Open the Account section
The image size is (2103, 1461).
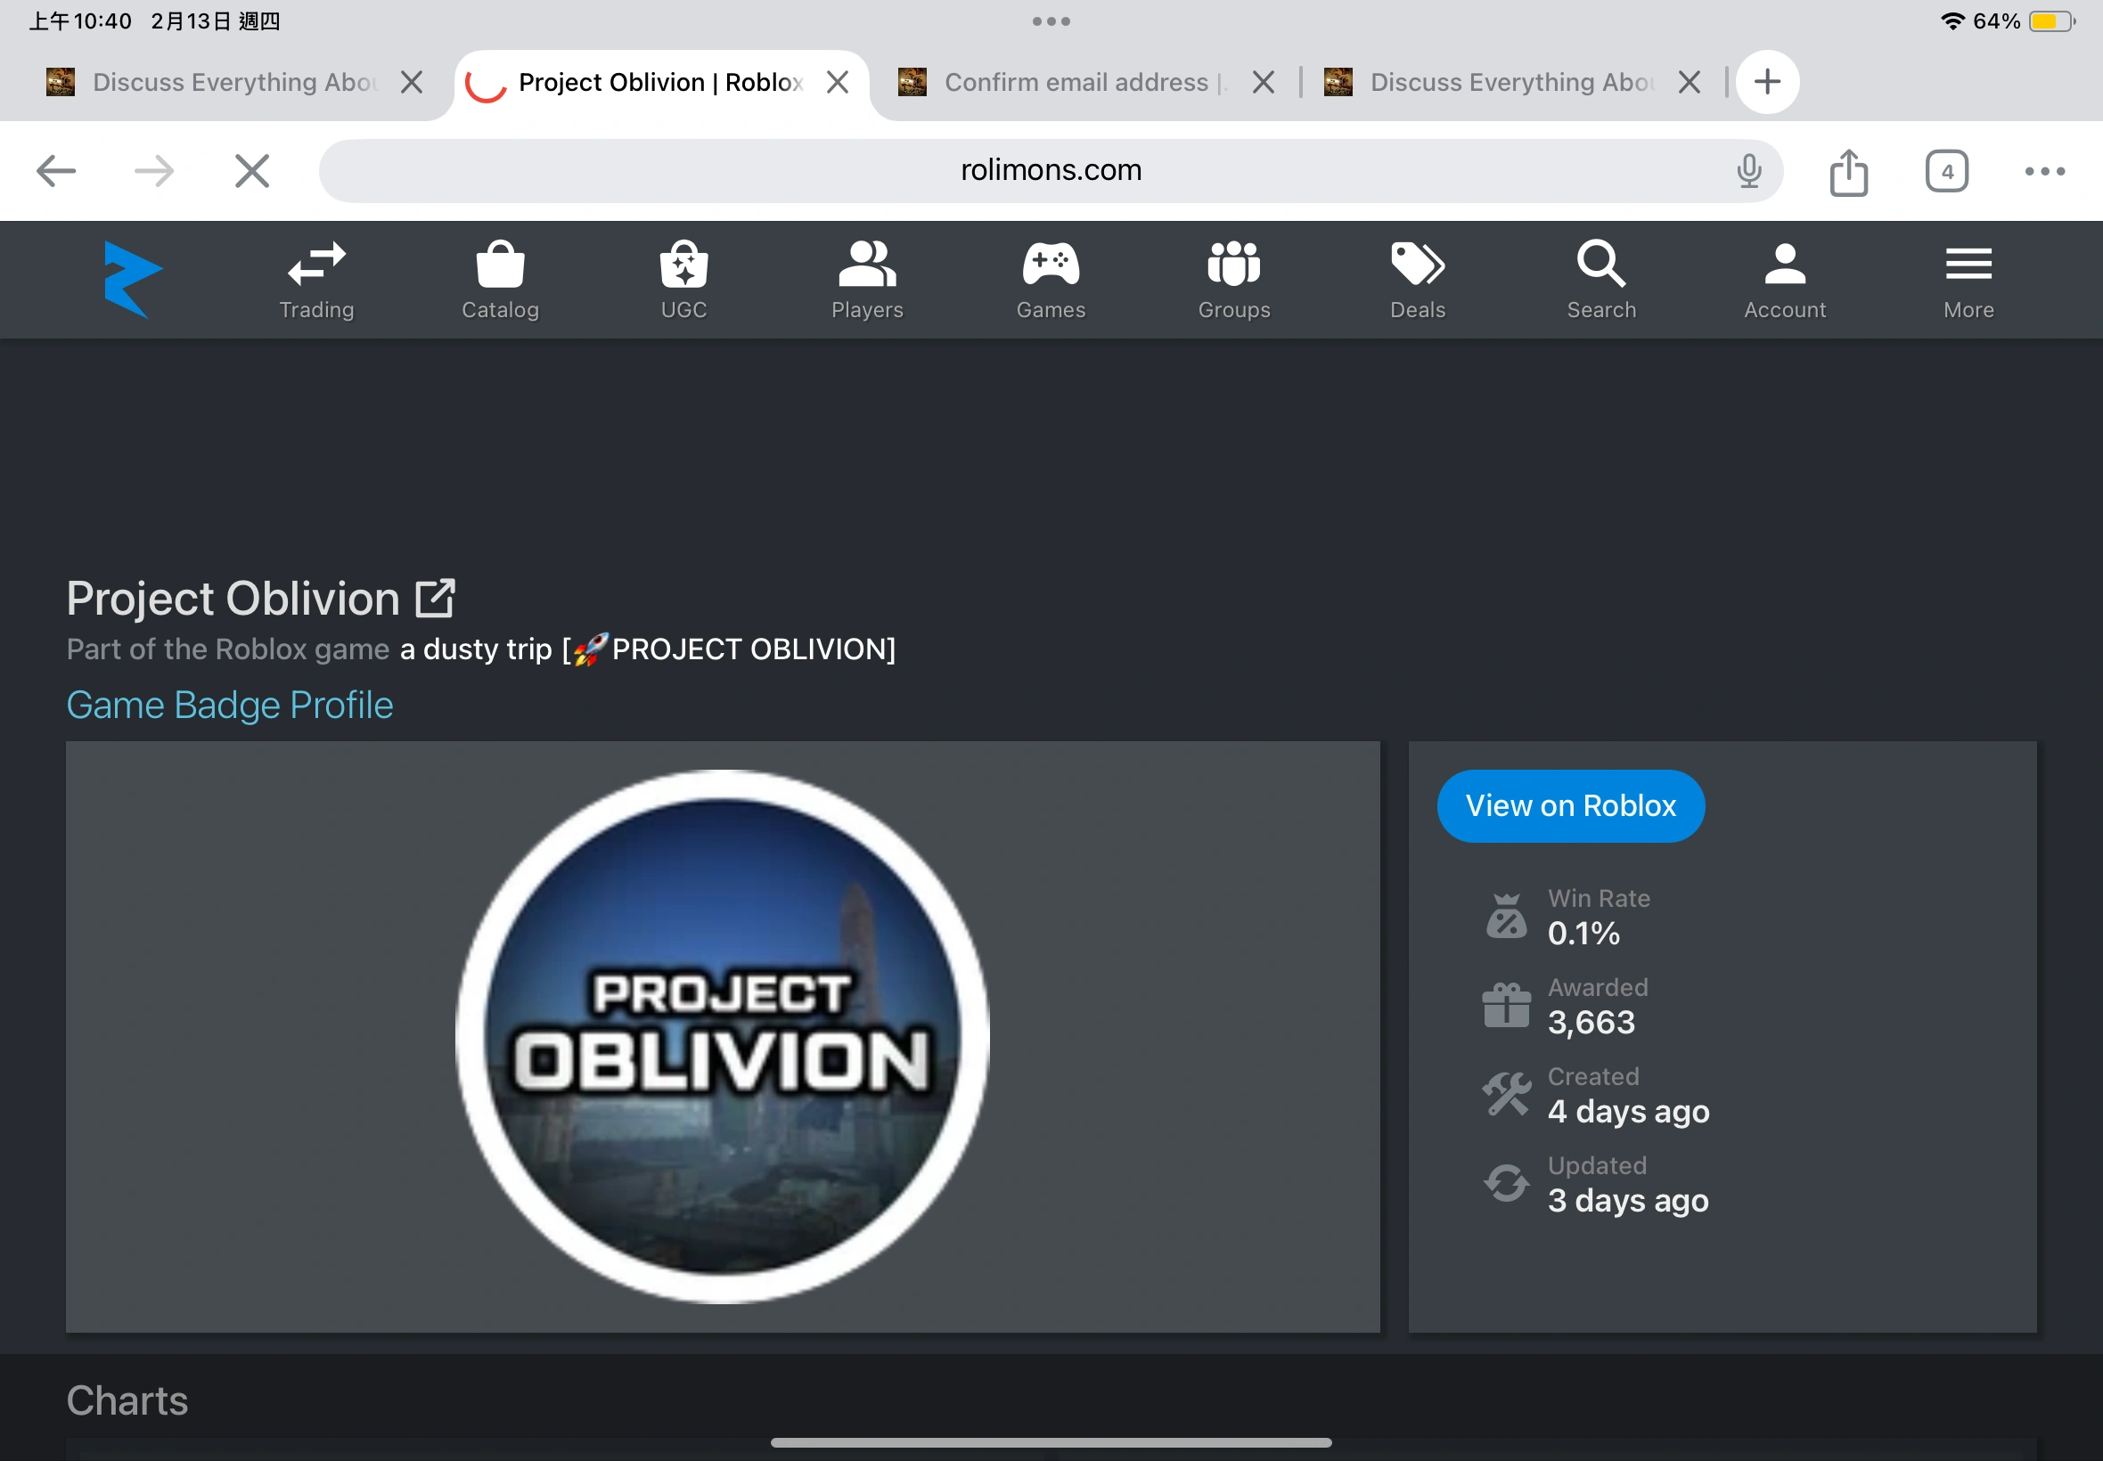(x=1783, y=279)
